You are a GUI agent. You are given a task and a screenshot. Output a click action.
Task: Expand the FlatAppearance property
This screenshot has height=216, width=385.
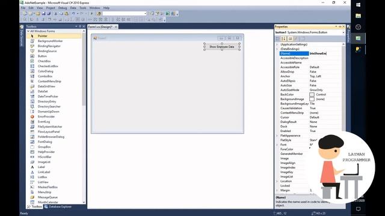click(x=277, y=136)
